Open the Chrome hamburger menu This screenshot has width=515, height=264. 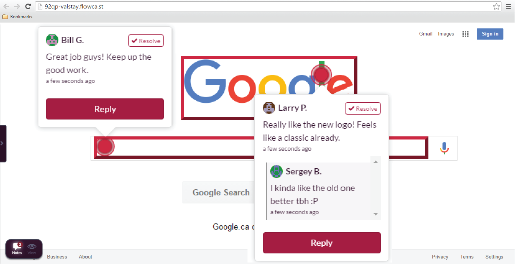pyautogui.click(x=508, y=6)
